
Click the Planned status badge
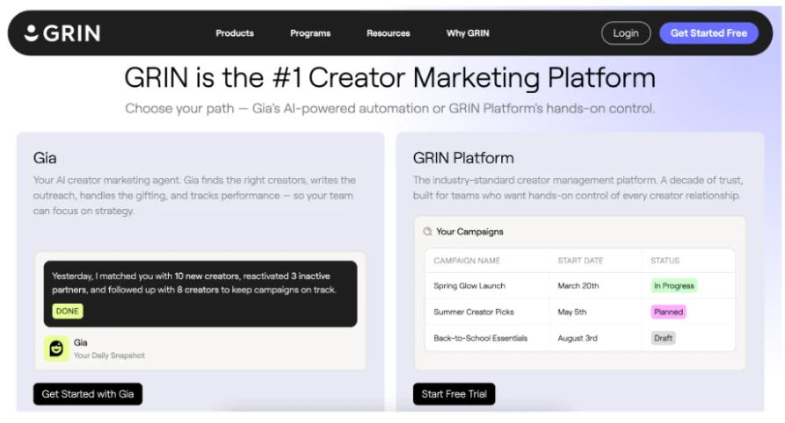pyautogui.click(x=668, y=312)
